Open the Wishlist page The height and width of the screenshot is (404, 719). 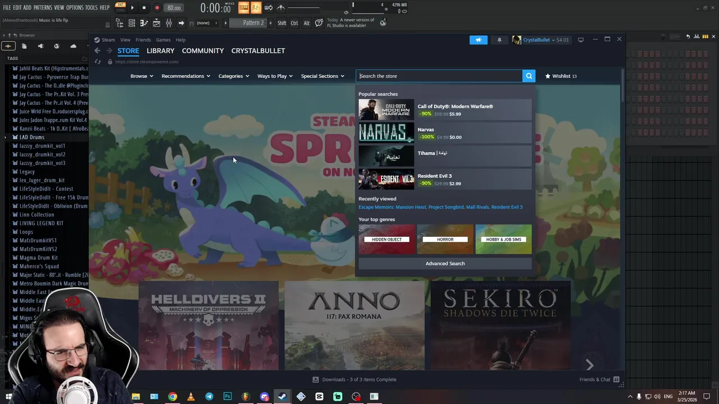561,76
